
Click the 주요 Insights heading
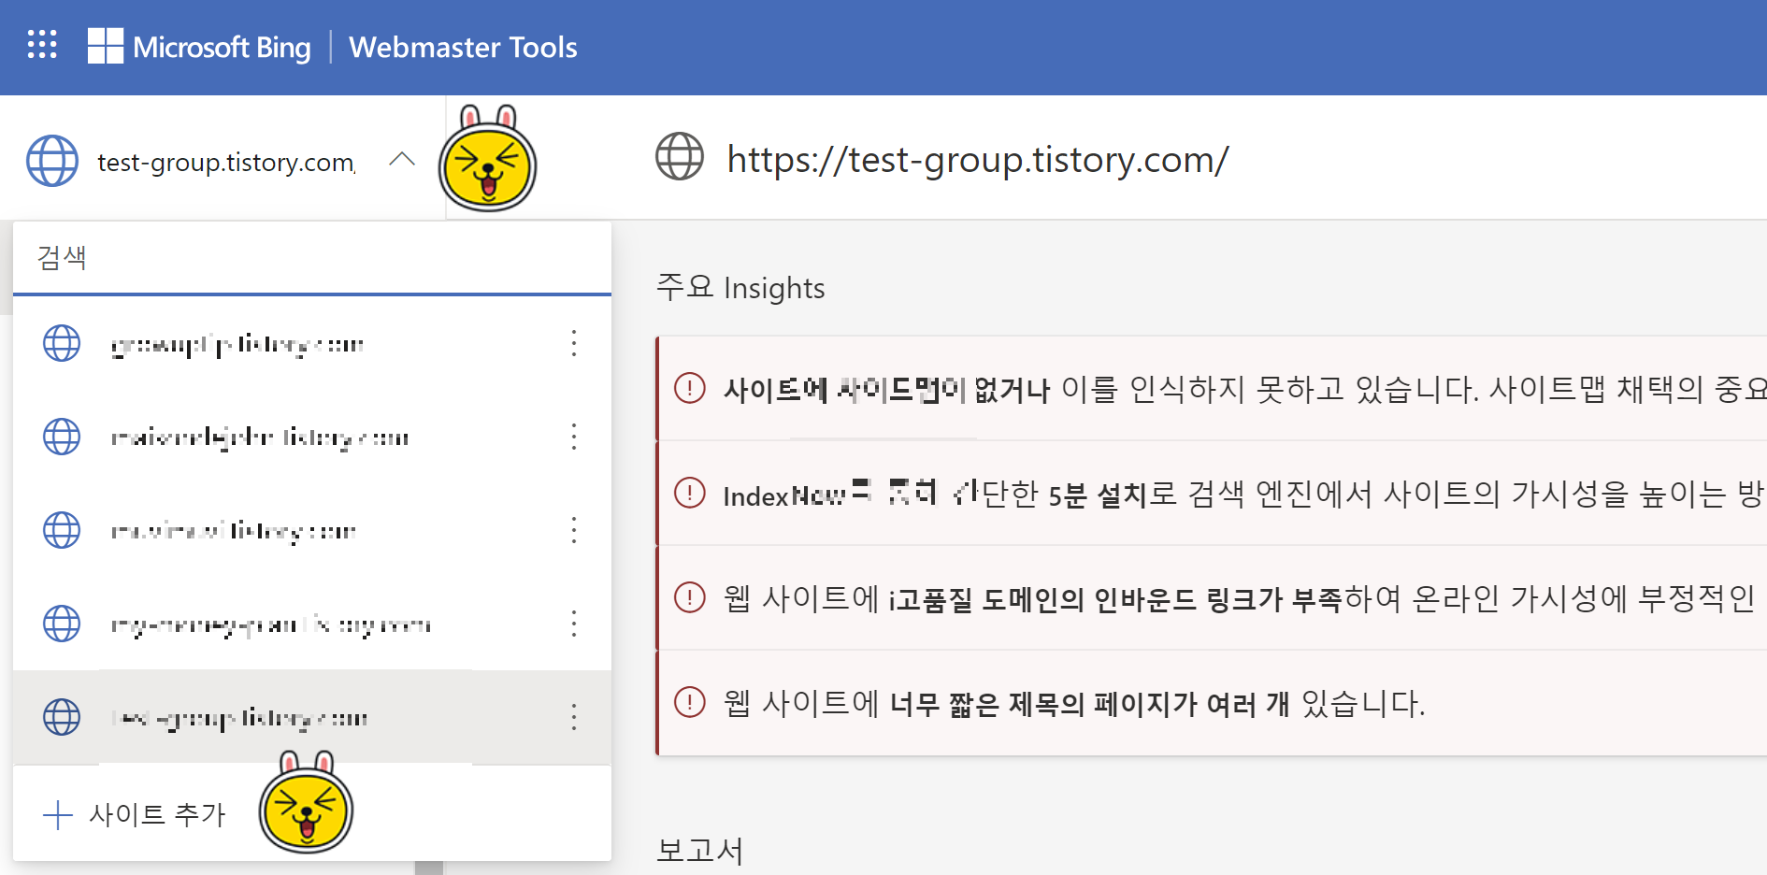[740, 287]
